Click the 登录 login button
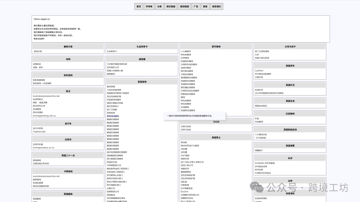Image resolution: width=360 pixels, height=202 pixels. click(x=205, y=6)
